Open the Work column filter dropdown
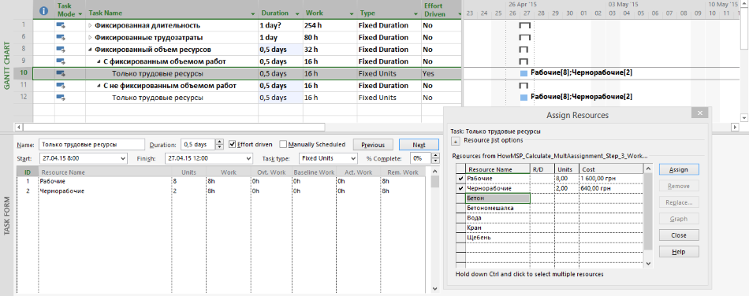The height and width of the screenshot is (296, 749). (352, 13)
